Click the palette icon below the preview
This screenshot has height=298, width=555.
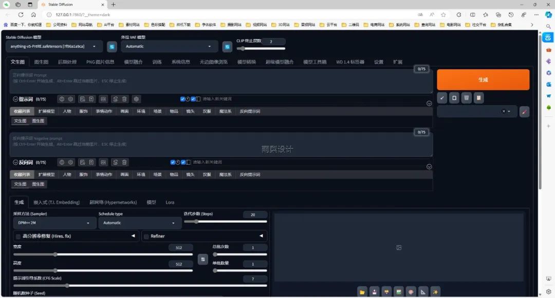[411, 292]
